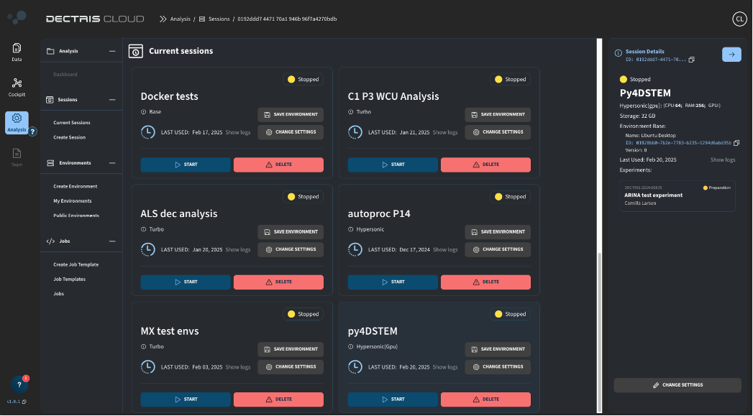Open Job Templates menu item
The image size is (753, 416).
point(69,279)
